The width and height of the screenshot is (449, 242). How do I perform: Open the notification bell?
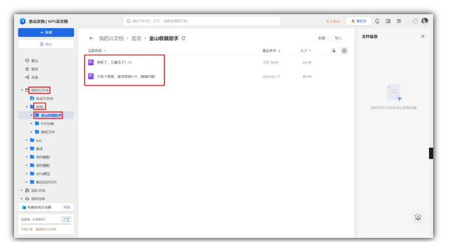tap(377, 21)
